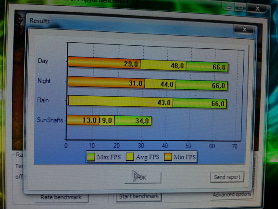Click the 30 axis tick label
Screen dimensions: 278x209
coord(141,146)
